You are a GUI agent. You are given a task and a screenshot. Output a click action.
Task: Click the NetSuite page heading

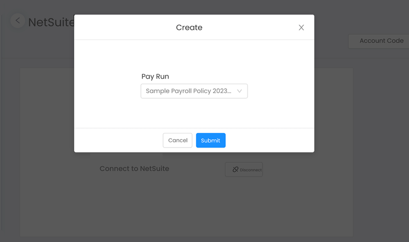tap(51, 22)
